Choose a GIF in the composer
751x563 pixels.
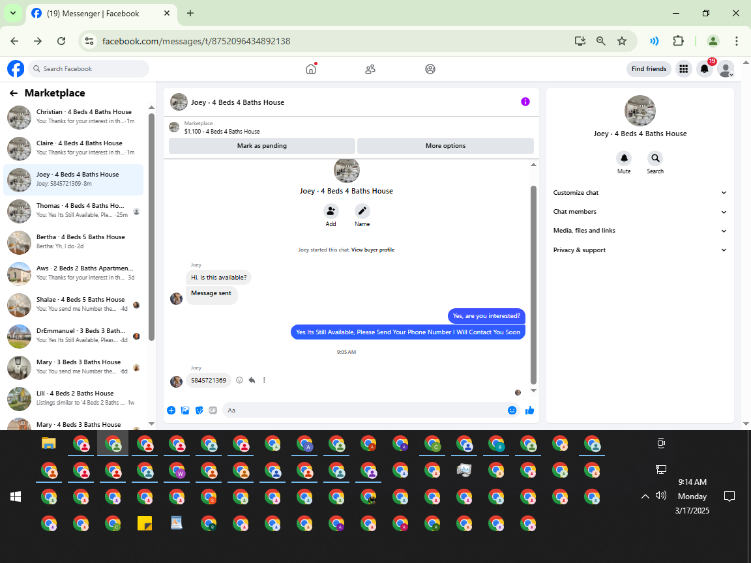pos(213,411)
